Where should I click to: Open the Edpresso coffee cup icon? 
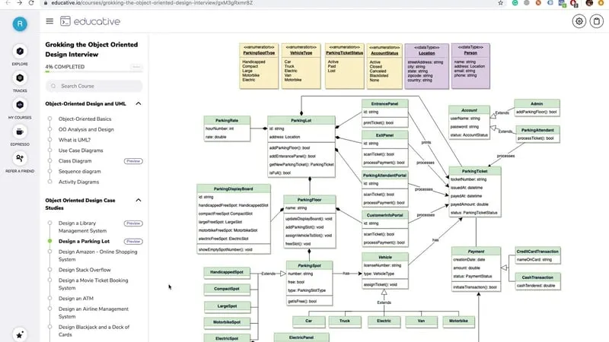(20, 131)
